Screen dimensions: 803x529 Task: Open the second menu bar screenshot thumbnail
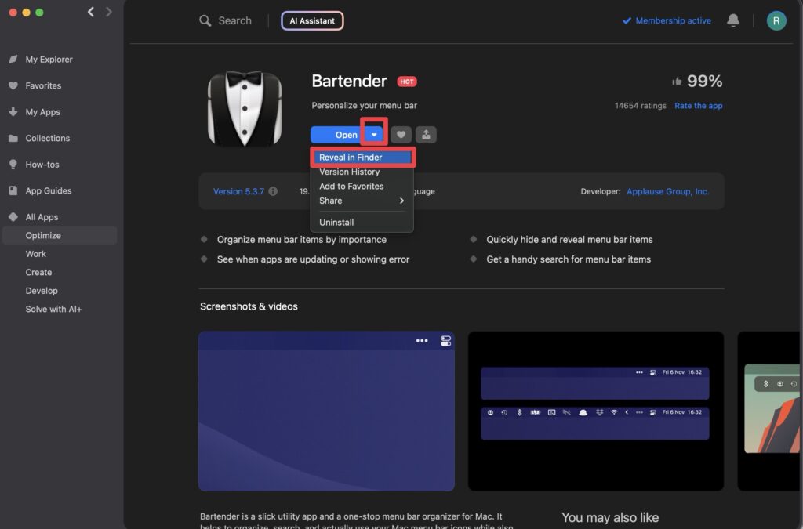point(596,411)
